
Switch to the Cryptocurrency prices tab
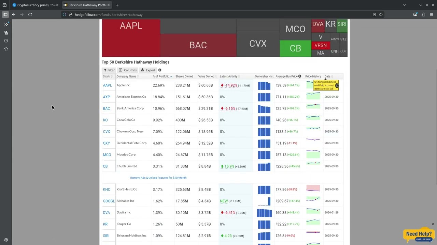36,5
